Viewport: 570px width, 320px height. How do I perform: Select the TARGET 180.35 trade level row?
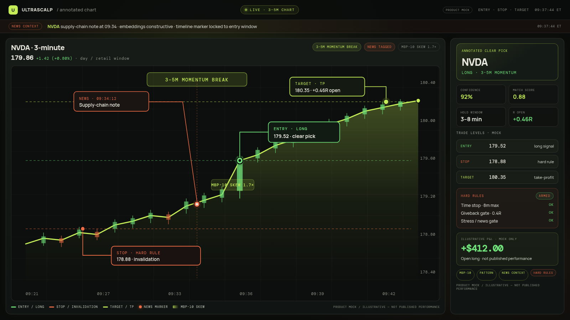tap(507, 177)
